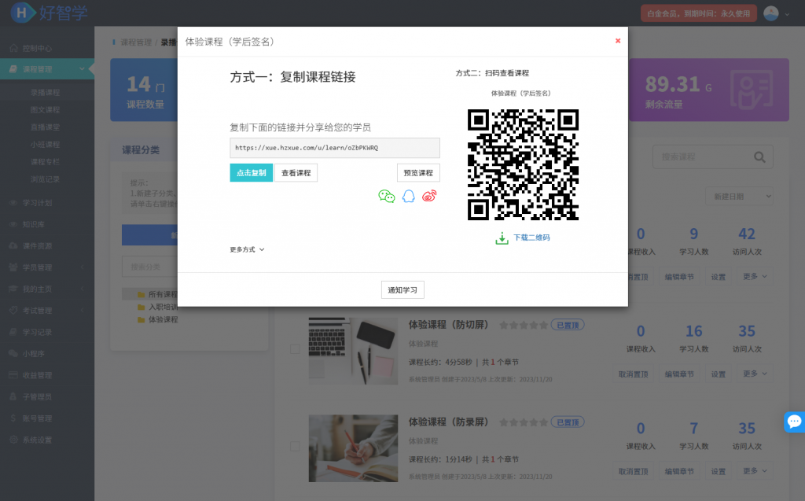Open the floating chat support icon
This screenshot has width=805, height=501.
[794, 422]
